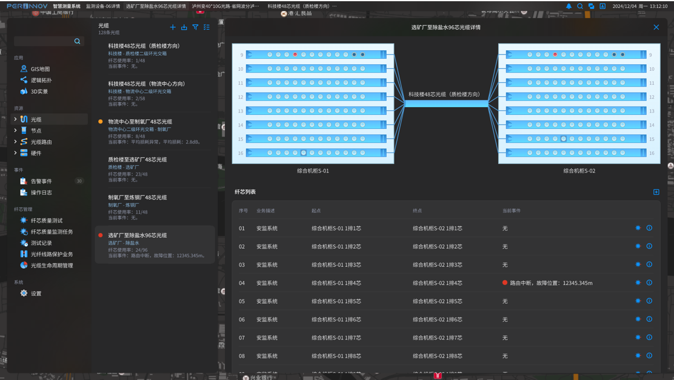Image resolution: width=674 pixels, height=380 pixels.
Task: Expand the 节点 tree node
Action: click(16, 130)
